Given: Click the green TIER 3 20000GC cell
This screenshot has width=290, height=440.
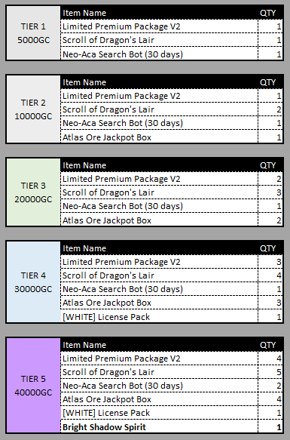Looking at the screenshot, I should click(x=33, y=192).
